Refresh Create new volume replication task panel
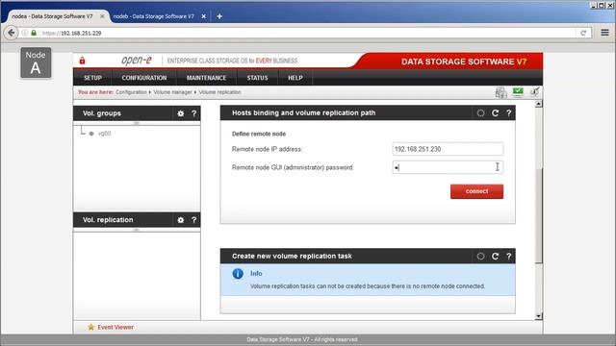616x346 pixels. [x=495, y=257]
